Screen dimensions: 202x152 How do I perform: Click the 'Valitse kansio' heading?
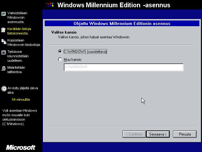(x=64, y=32)
